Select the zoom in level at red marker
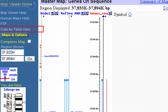This screenshot has width=168, height=112. [5, 78]
